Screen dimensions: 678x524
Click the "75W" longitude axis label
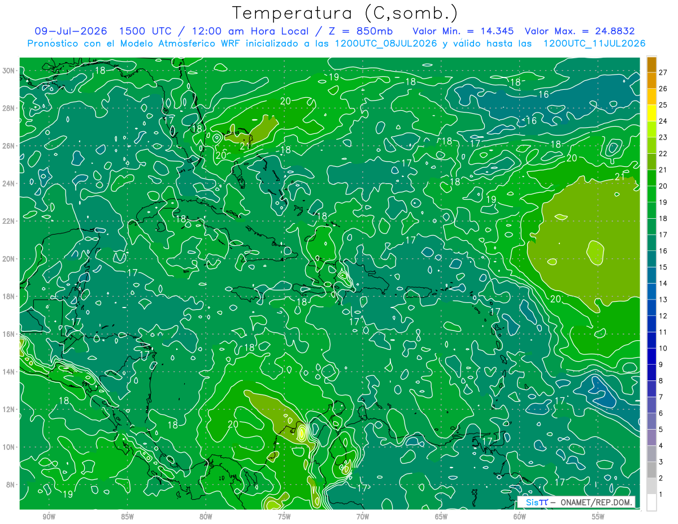(284, 517)
